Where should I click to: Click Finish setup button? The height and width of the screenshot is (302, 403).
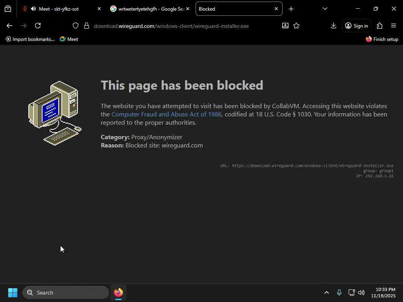click(382, 39)
